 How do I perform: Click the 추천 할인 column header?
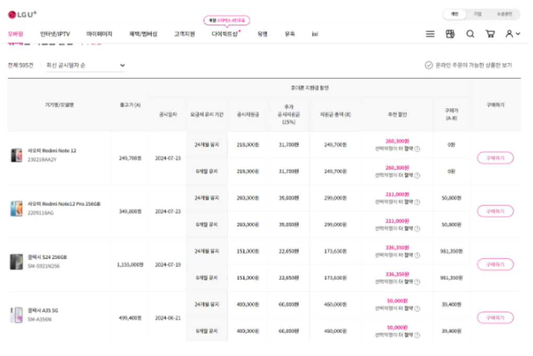coord(398,115)
